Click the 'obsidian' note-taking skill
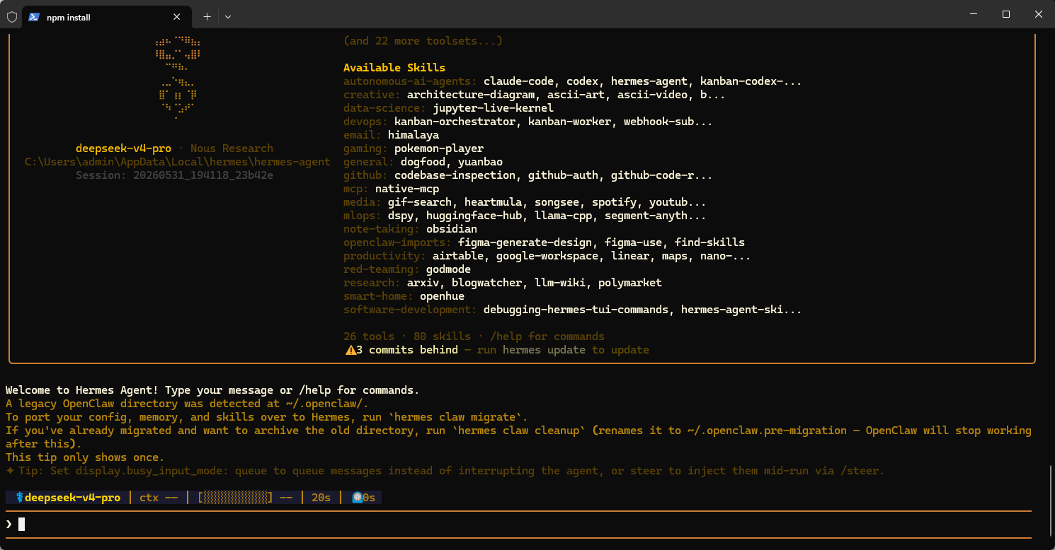Image resolution: width=1055 pixels, height=550 pixels. tap(452, 229)
